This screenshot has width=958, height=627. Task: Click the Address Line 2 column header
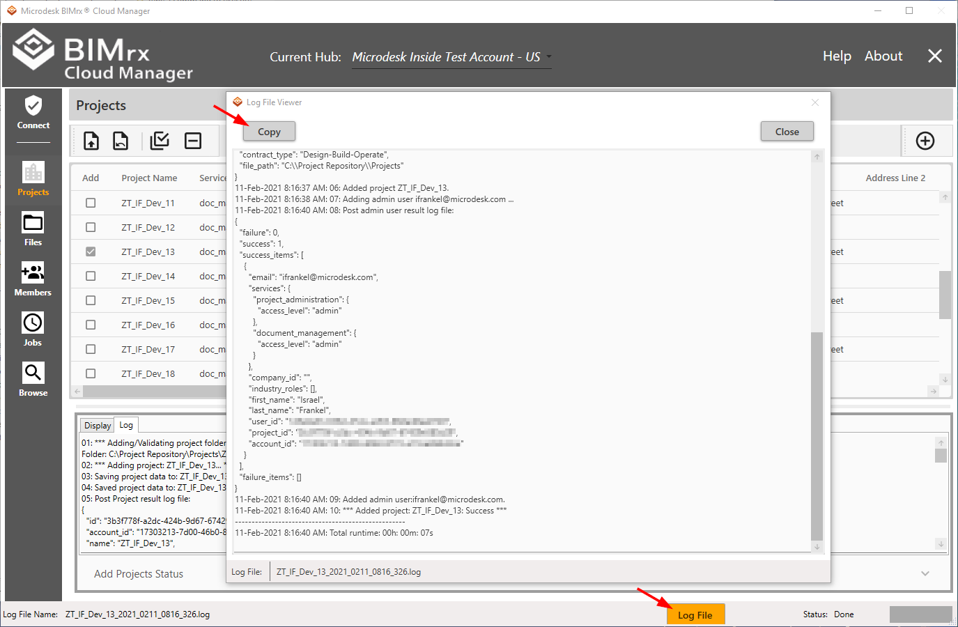(x=895, y=178)
